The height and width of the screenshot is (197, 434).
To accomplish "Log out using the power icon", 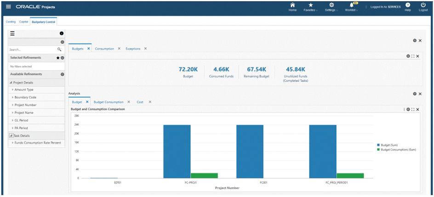I will point(423,5).
